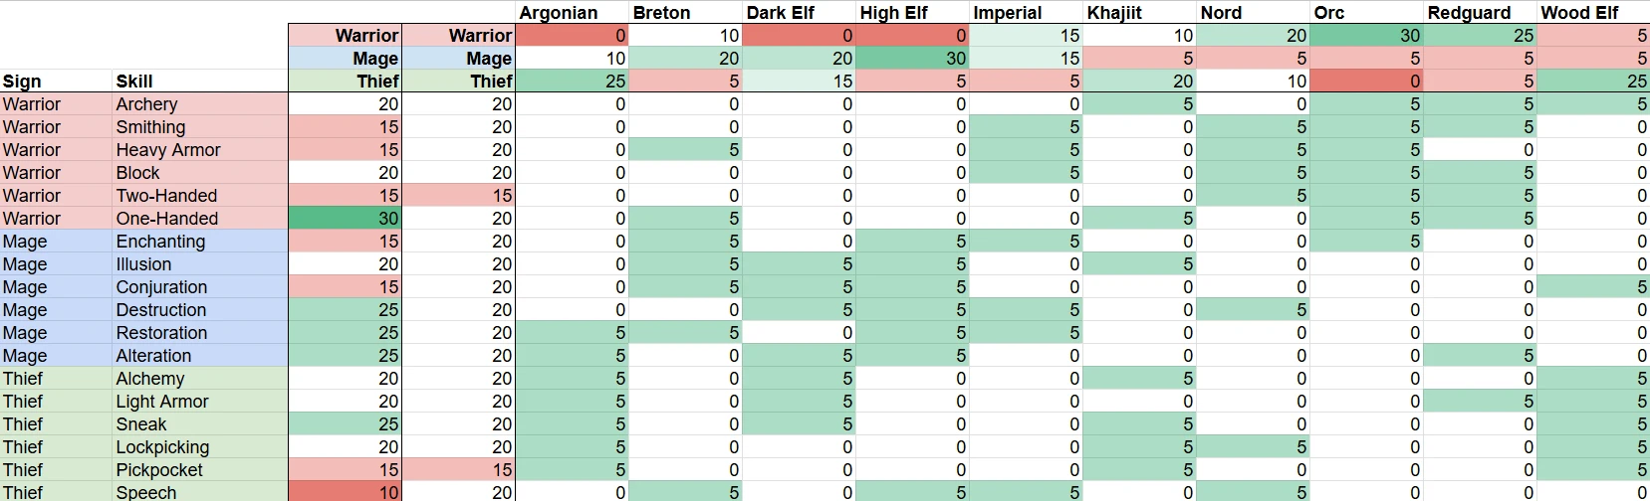Click the Enchanting skill name cell
This screenshot has width=1650, height=501.
(199, 242)
